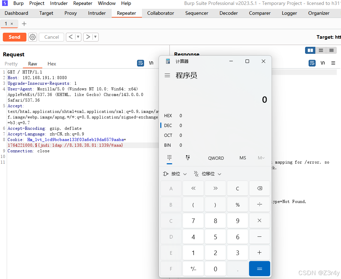The height and width of the screenshot is (279, 341).
Task: Switch to the Proxy tab
Action: click(71, 13)
